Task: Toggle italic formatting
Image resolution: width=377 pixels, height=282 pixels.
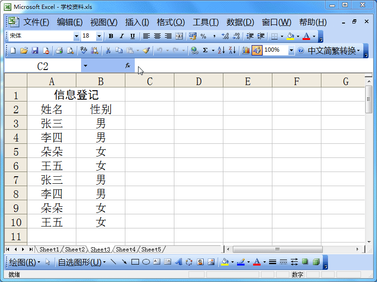Action: point(122,36)
